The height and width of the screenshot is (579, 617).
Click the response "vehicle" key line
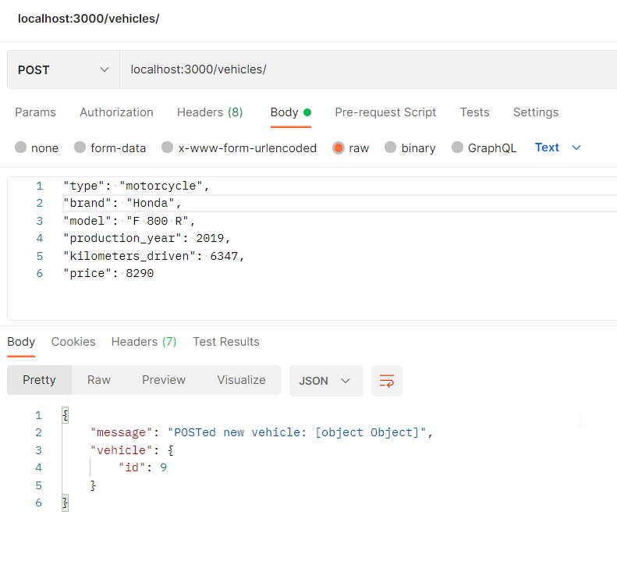point(132,450)
